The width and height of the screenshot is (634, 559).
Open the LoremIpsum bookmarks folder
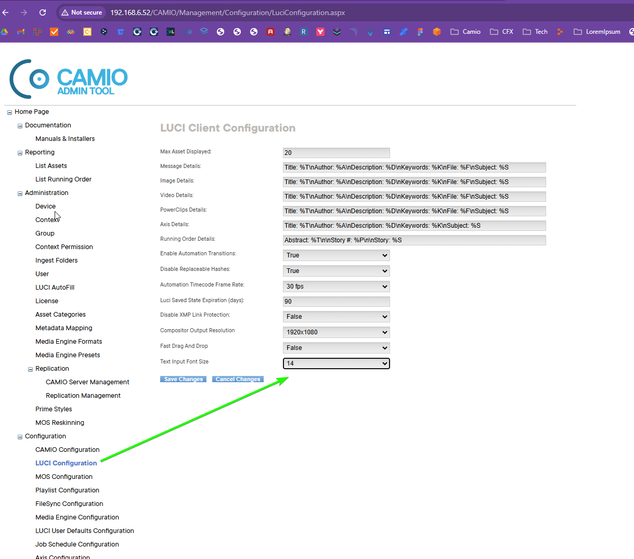597,32
